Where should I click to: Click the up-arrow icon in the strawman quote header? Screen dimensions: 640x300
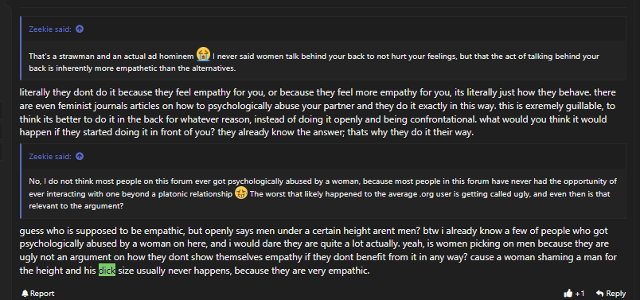(80, 29)
